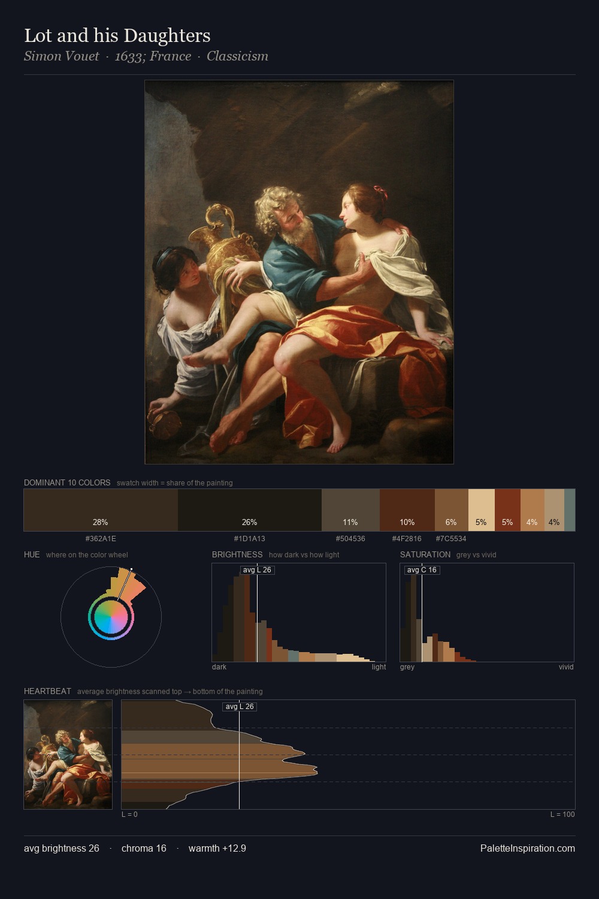
Task: Click the 'avg C 16' label in Saturation chart
Action: click(x=422, y=570)
